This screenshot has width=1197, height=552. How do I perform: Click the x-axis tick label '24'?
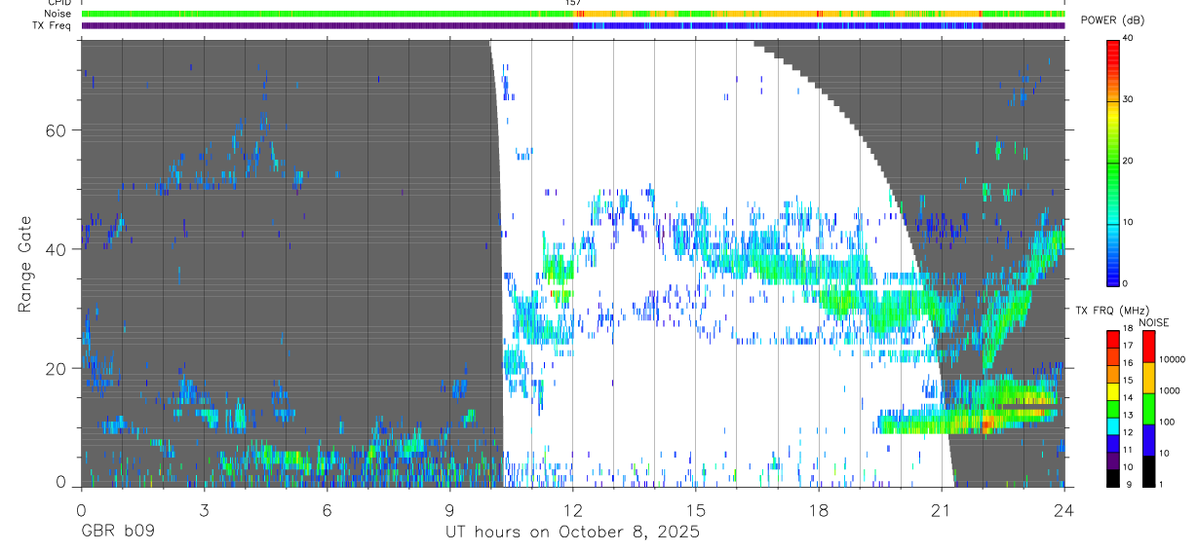point(1063,509)
